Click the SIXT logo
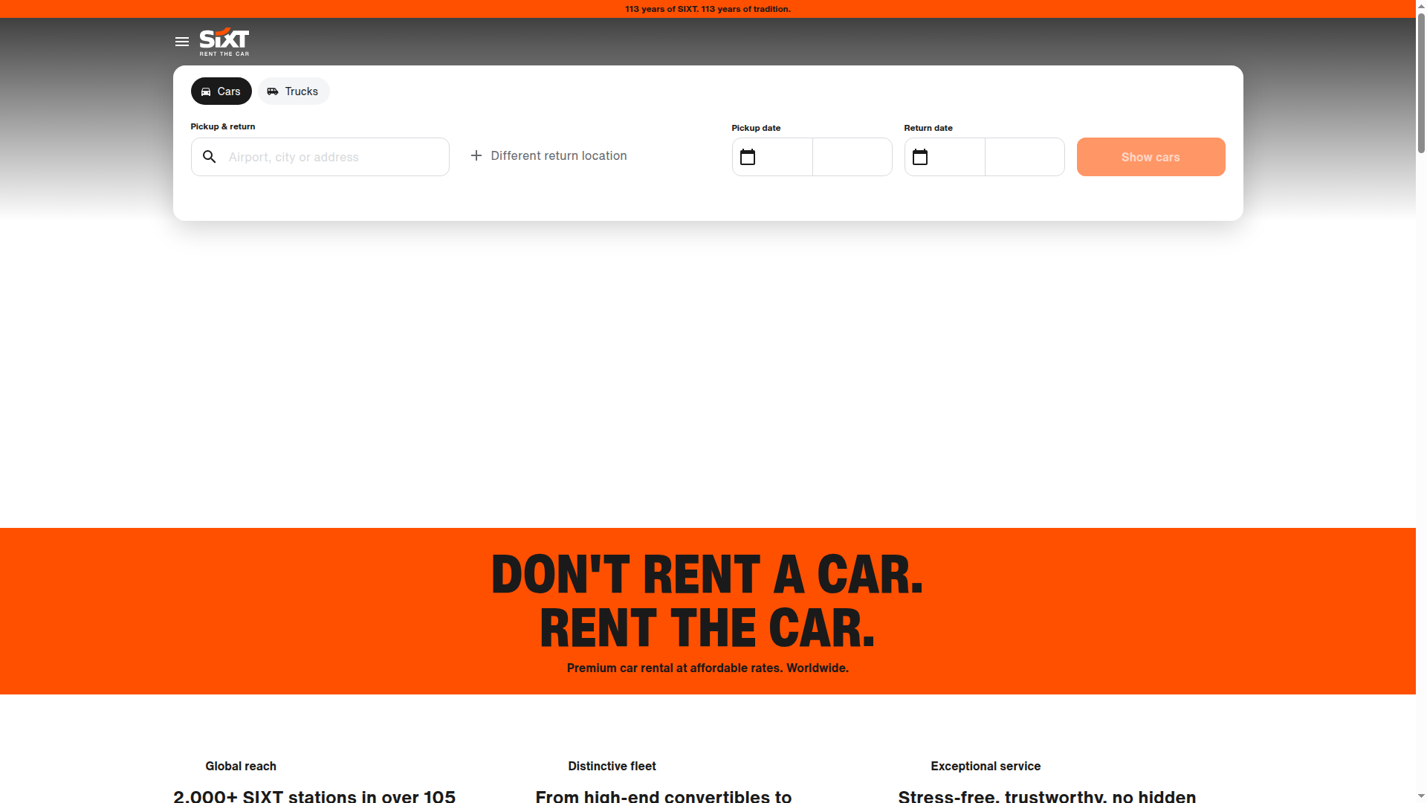Image resolution: width=1427 pixels, height=803 pixels. pyautogui.click(x=223, y=42)
